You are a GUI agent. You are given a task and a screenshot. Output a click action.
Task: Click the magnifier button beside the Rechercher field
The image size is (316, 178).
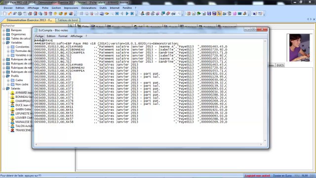[71, 26]
